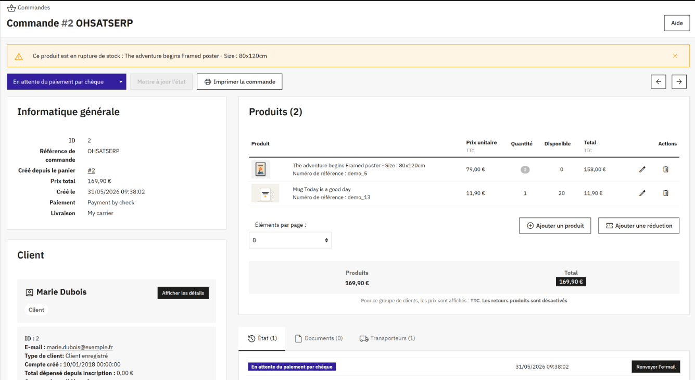Screen dimensions: 695x380
Task: Switch to the Transporteurs (1) tab
Action: (387, 338)
